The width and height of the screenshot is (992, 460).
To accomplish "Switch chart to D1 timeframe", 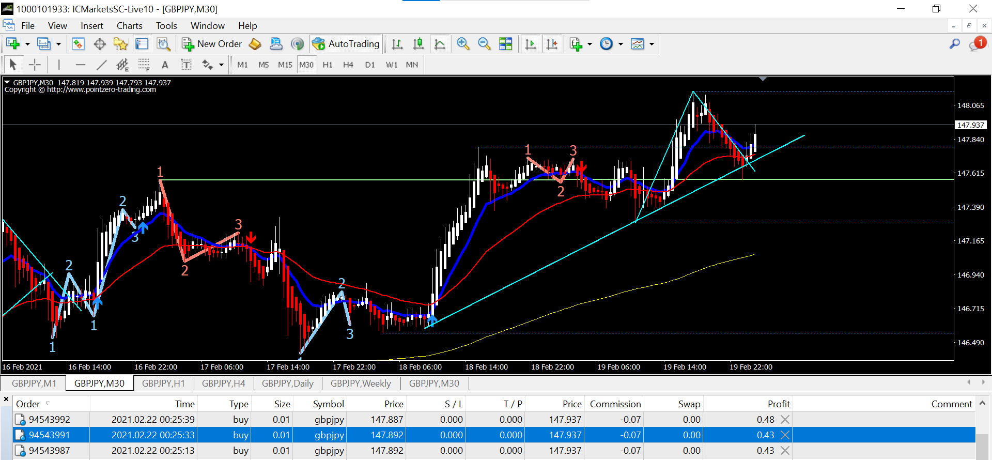I will (x=370, y=65).
